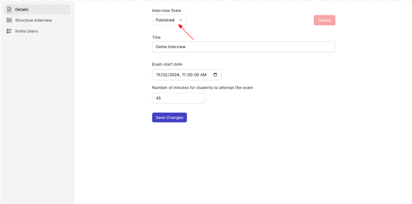Select the year 2024 in start date
Viewport: 412px width, 204px height.
click(174, 75)
